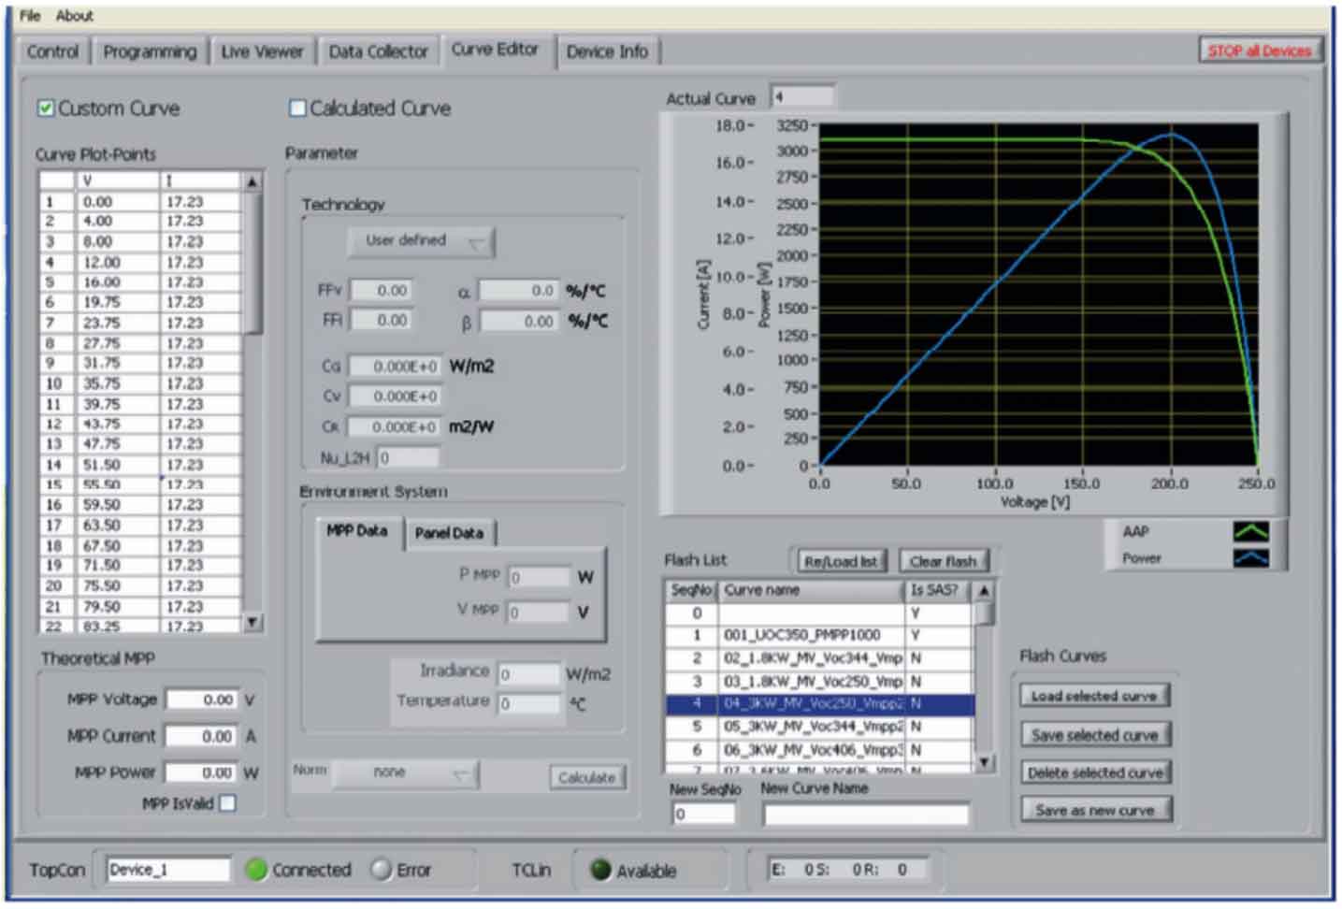Switch to the Control tab
Viewport: 1342px width, 909px height.
(52, 51)
